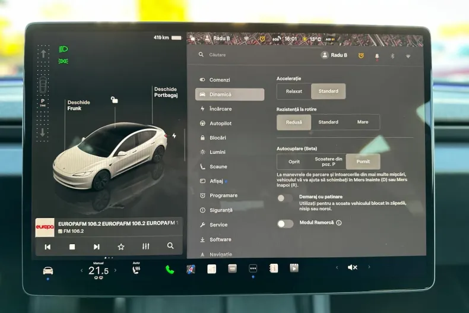The width and height of the screenshot is (469, 313).
Task: Open the Programare section
Action: point(229,195)
